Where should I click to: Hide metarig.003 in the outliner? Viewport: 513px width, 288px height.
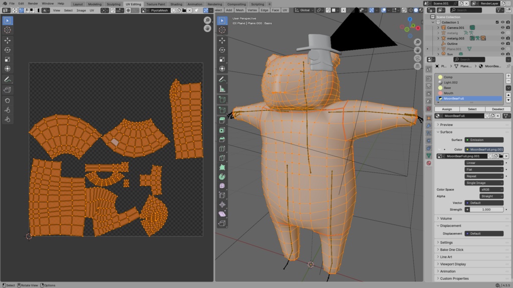point(502,38)
